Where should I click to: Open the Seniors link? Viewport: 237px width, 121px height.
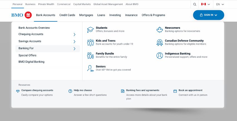click(101, 66)
